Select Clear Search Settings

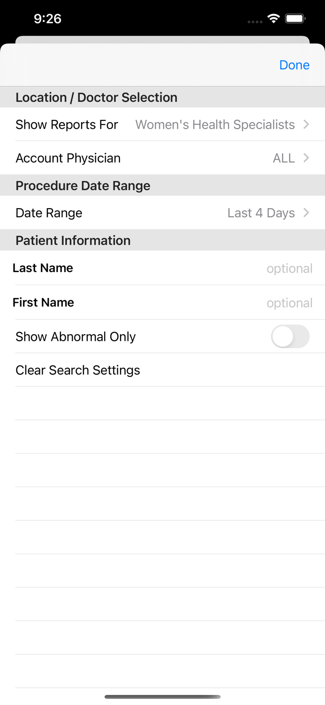tap(78, 370)
